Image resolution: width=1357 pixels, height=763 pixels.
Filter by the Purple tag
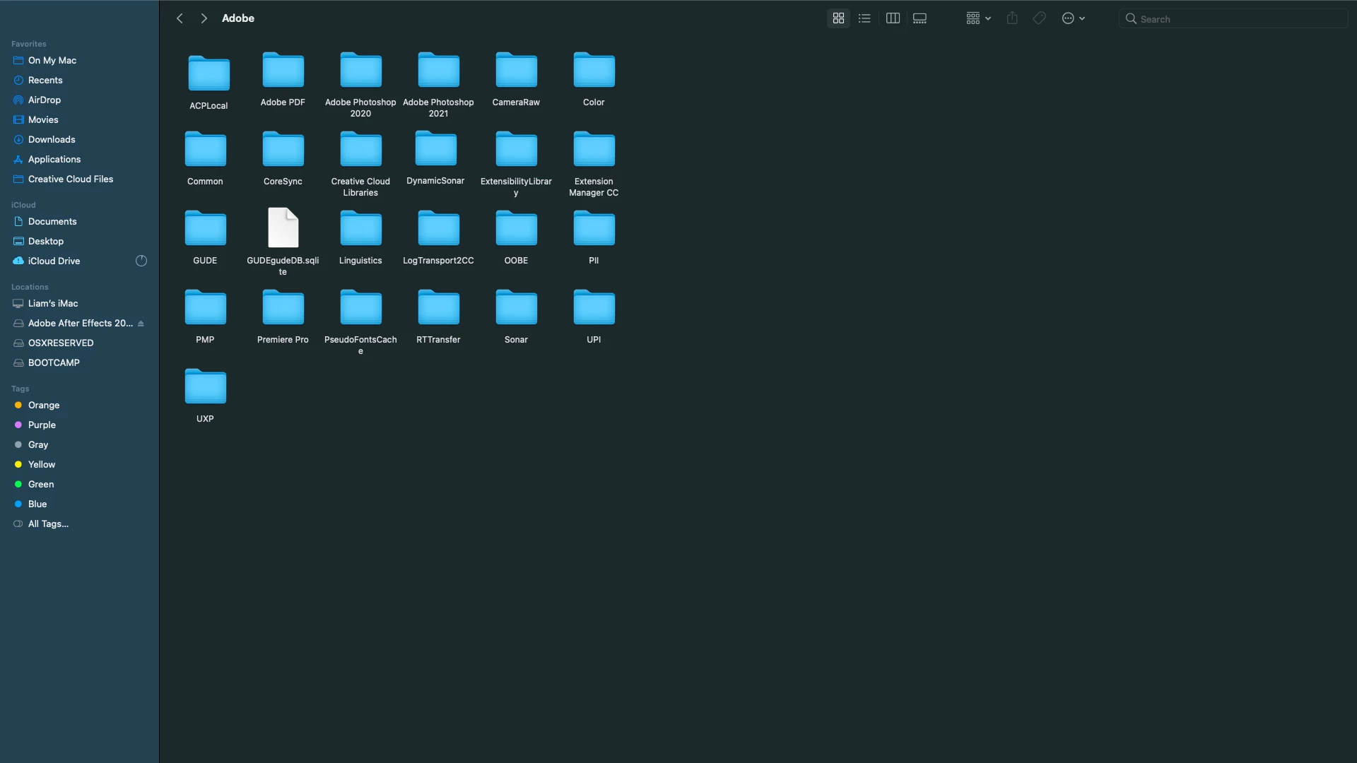tap(42, 425)
